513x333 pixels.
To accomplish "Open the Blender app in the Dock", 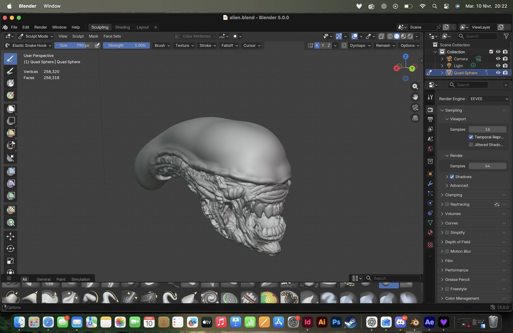I will 414,322.
